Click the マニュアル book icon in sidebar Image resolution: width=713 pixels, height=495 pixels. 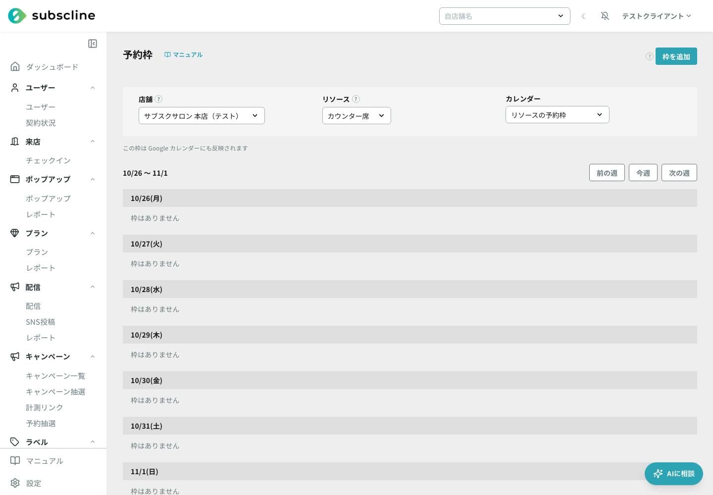tap(15, 461)
